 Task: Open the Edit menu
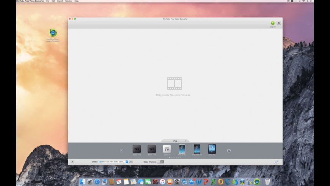(x=53, y=1)
